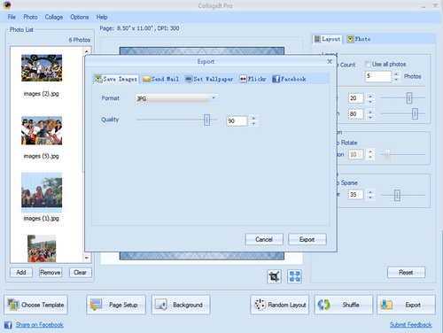Viewport: 443px width, 333px height.
Task: Open the Photo menu
Action: coord(30,17)
